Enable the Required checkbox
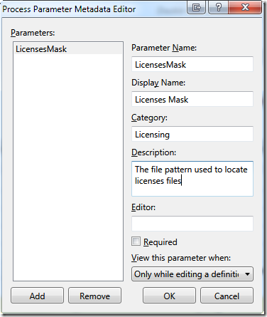 136,241
